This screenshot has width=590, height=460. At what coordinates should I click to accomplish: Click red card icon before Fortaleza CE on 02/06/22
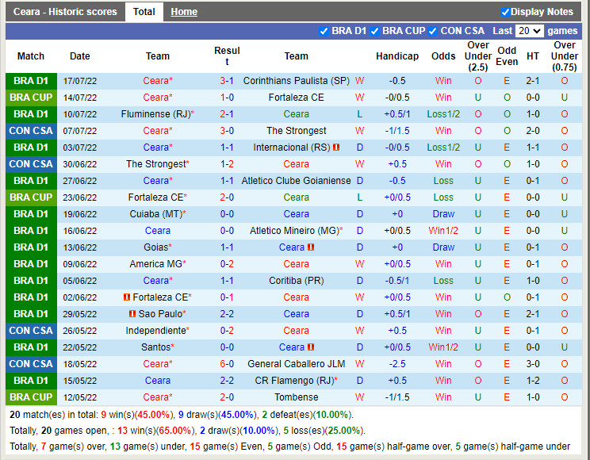point(126,297)
